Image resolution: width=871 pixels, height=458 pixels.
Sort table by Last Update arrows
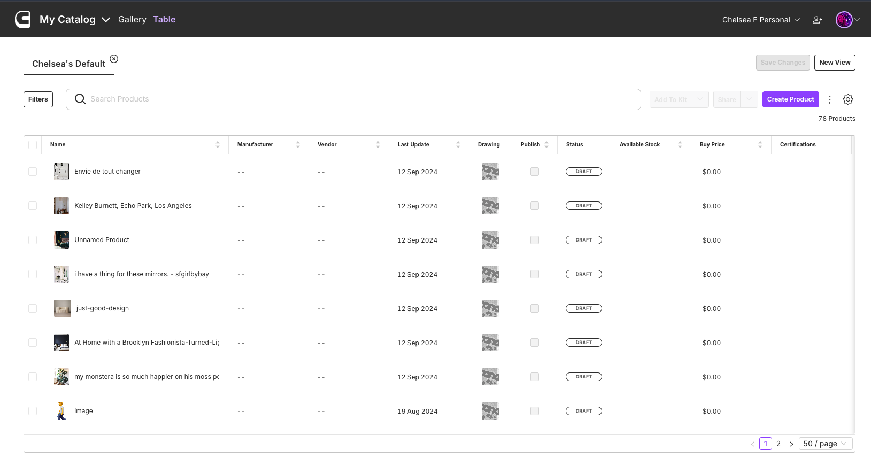(x=458, y=145)
